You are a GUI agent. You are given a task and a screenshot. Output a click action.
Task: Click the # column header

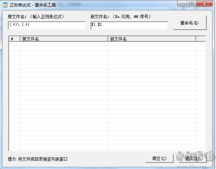point(14,39)
